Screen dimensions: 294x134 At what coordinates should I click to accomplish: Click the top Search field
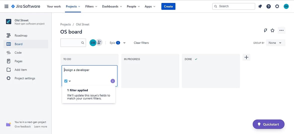point(233,6)
